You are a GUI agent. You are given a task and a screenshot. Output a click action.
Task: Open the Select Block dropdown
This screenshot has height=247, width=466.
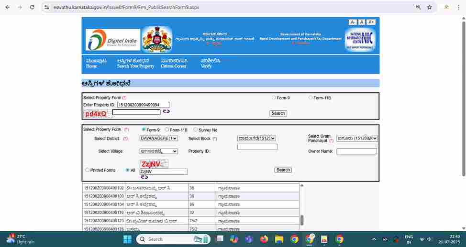pyautogui.click(x=256, y=139)
